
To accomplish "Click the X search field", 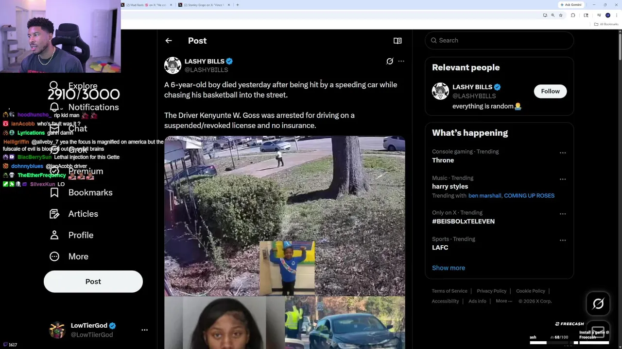I will (x=499, y=40).
